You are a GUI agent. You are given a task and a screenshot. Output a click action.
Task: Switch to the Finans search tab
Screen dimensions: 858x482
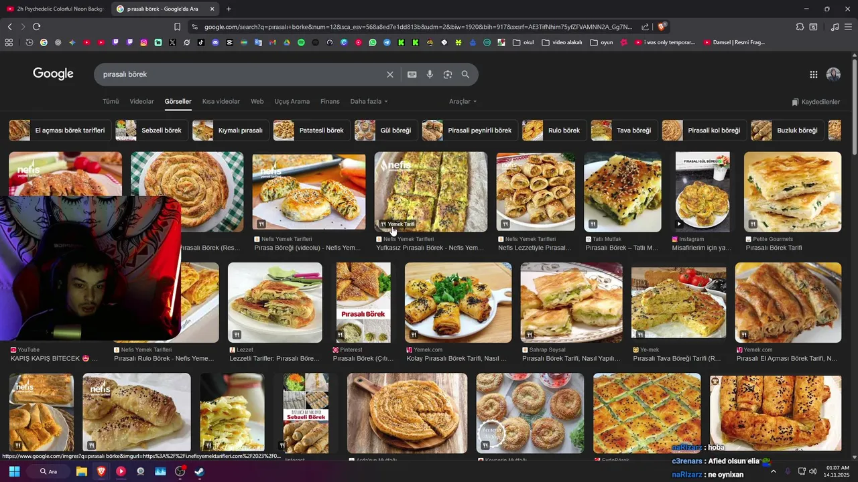tap(330, 102)
